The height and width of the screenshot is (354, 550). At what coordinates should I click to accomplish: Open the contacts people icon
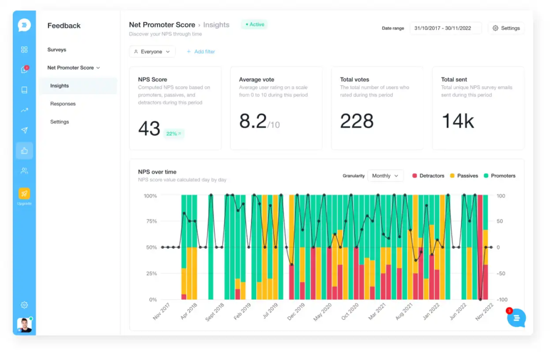24,171
